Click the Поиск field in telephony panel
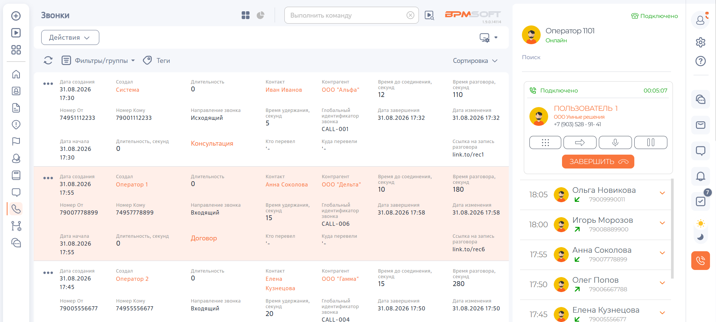Image resolution: width=716 pixels, height=322 pixels. (596, 57)
